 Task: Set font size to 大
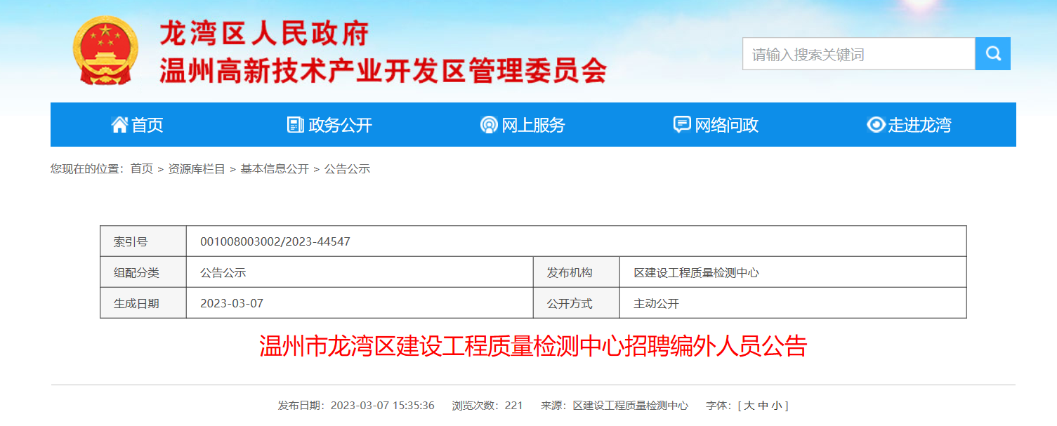pos(749,406)
